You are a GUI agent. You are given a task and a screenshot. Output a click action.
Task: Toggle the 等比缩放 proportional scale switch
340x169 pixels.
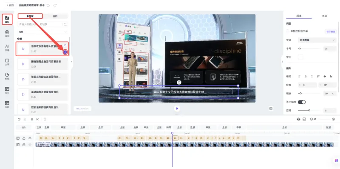click(x=302, y=102)
